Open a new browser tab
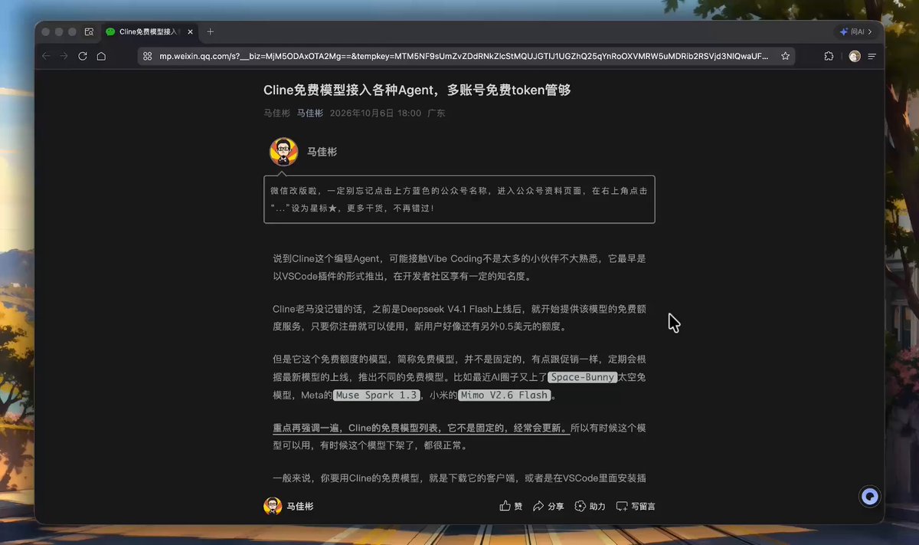The height and width of the screenshot is (545, 919). pos(211,32)
